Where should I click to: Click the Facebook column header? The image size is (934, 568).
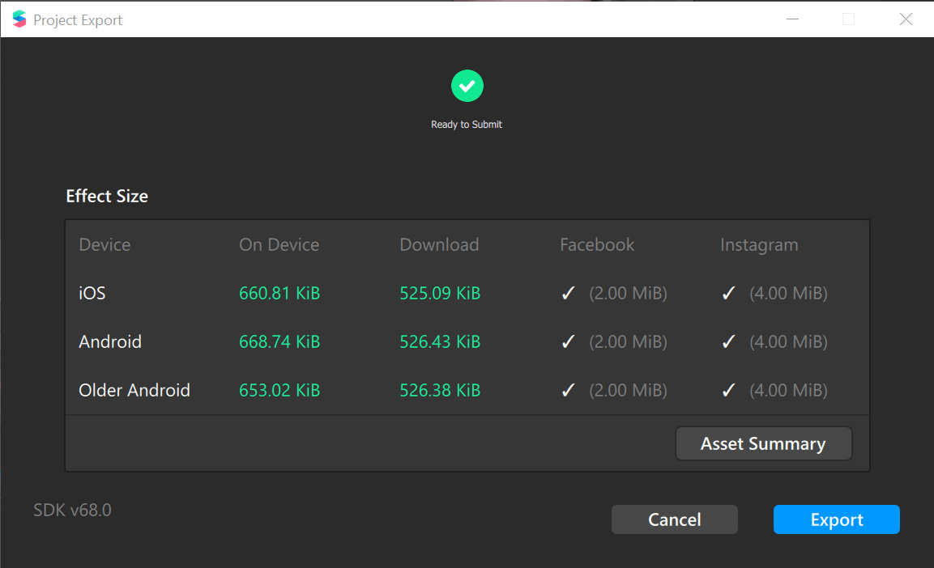(x=597, y=244)
